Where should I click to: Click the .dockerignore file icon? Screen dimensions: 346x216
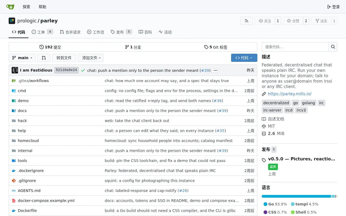coord(14,171)
